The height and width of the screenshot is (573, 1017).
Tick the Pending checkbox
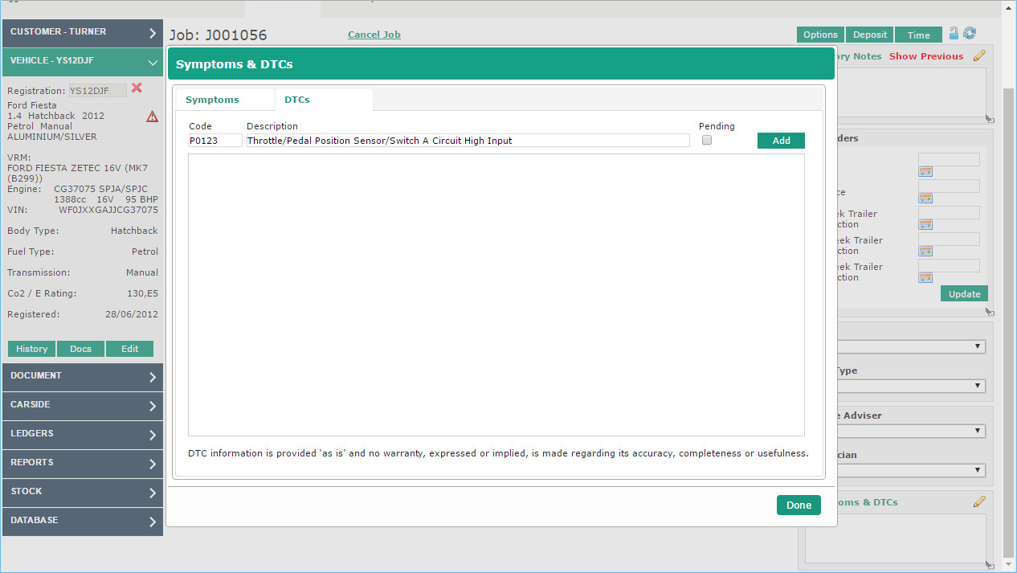[707, 140]
